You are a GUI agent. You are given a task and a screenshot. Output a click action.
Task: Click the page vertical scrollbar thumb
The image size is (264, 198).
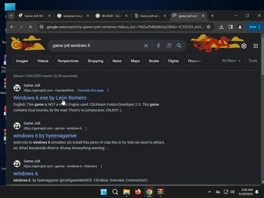coord(262,56)
